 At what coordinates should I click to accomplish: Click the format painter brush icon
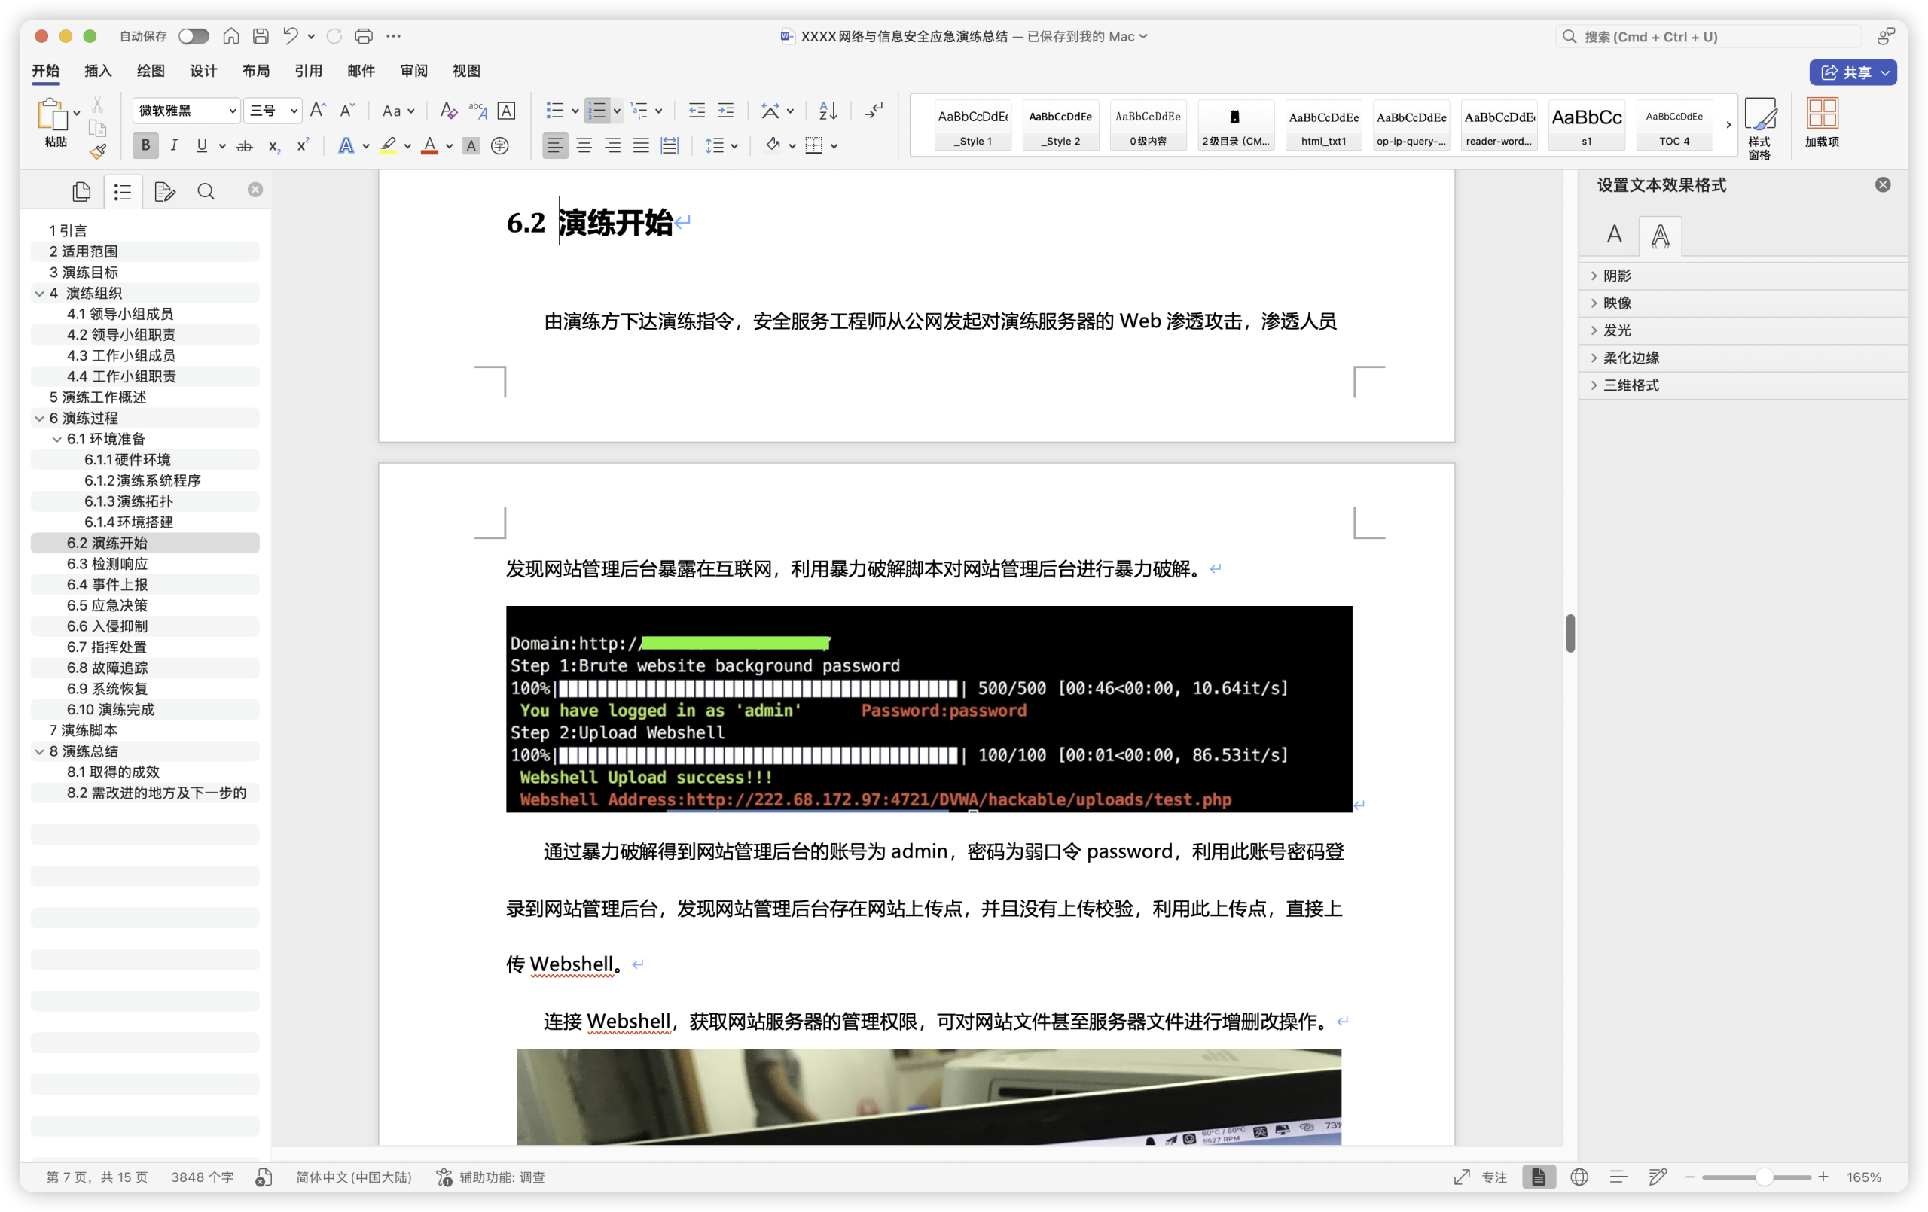(x=97, y=151)
